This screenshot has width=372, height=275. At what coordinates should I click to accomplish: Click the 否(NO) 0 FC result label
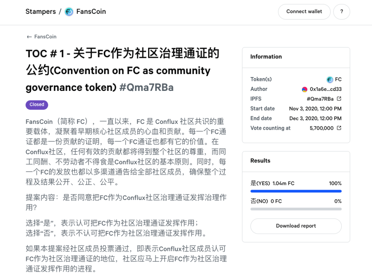[266, 201]
